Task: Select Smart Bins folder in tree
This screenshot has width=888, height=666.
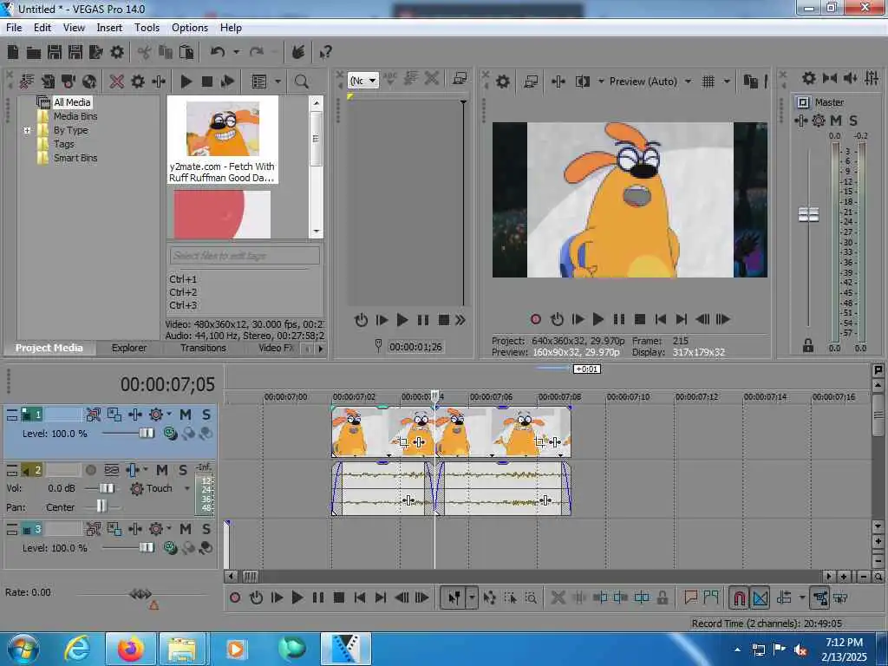Action: point(75,158)
